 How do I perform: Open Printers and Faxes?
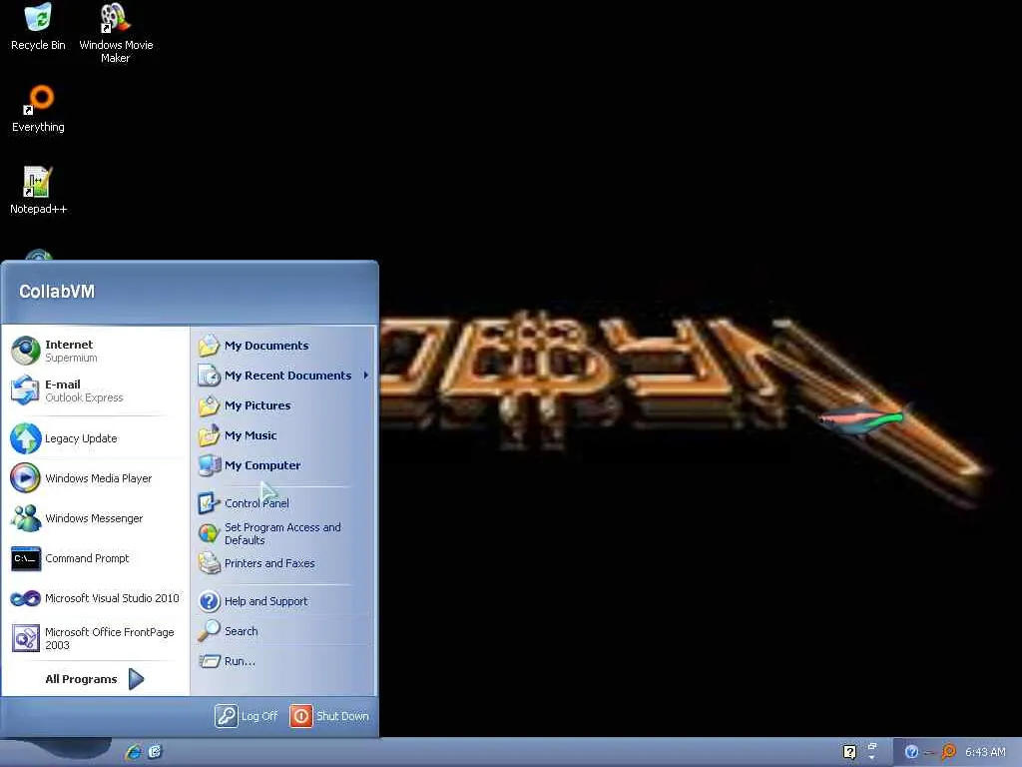pos(284,563)
